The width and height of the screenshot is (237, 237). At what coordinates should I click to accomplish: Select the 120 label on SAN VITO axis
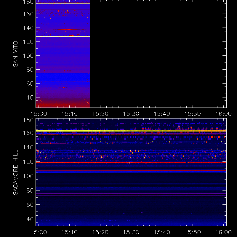point(28,42)
